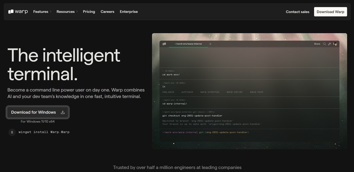Click Download for Windows button
The width and height of the screenshot is (354, 172).
38,112
